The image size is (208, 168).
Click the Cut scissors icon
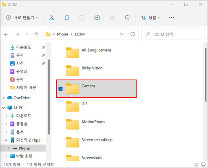[x=52, y=18]
